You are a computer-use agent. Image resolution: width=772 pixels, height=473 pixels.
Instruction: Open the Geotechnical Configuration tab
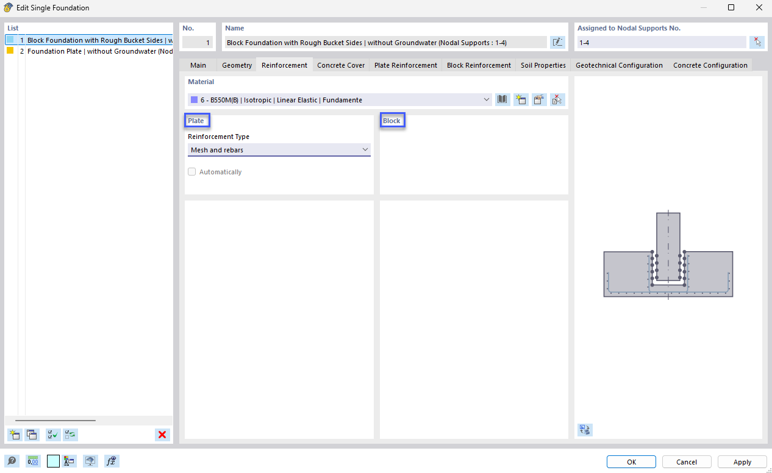coord(619,65)
